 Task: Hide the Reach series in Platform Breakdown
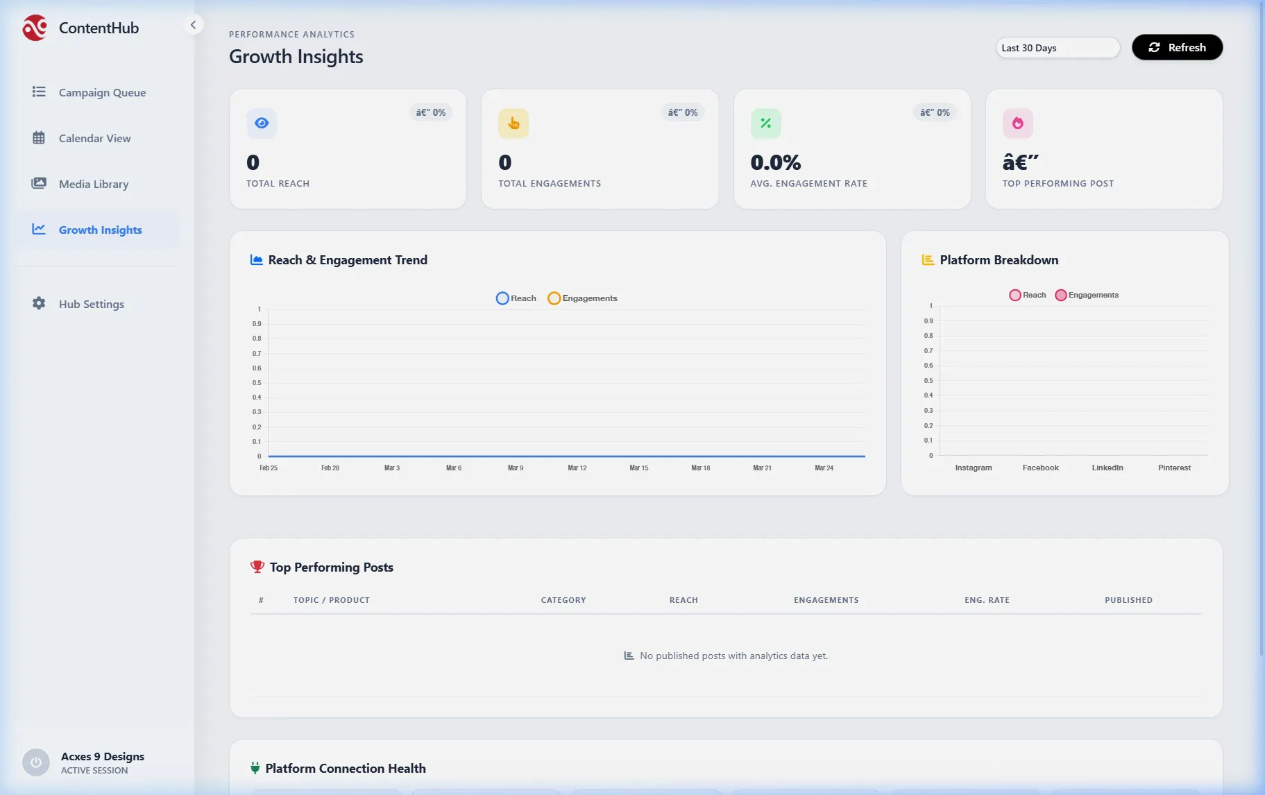(1028, 294)
